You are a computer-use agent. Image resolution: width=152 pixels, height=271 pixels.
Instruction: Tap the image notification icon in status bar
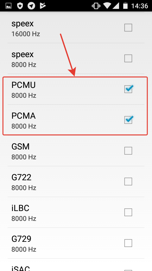click(x=9, y=6)
